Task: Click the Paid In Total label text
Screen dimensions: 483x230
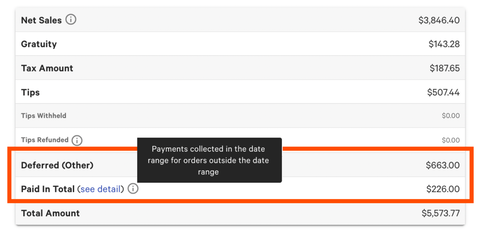Action: click(48, 189)
